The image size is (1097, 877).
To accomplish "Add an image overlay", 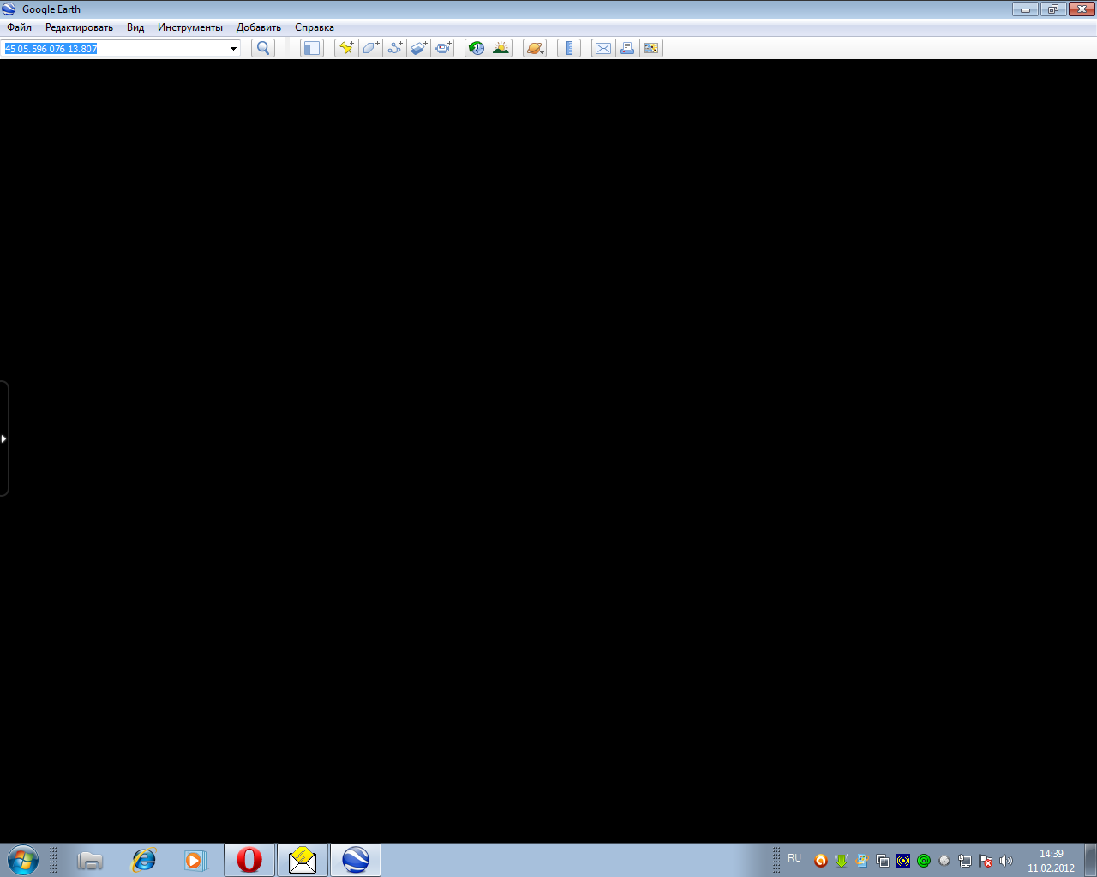I will pyautogui.click(x=418, y=48).
